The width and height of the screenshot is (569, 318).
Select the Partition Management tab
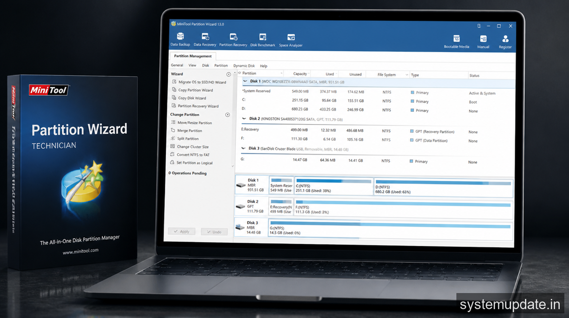coord(193,56)
